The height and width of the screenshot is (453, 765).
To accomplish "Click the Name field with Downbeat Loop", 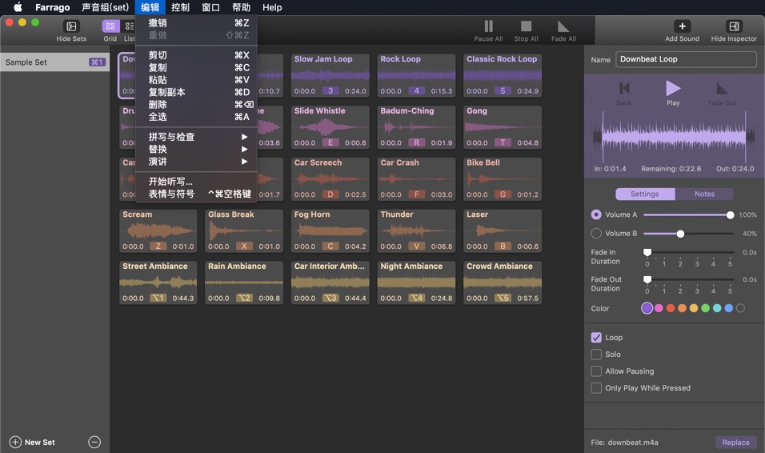I will [686, 59].
